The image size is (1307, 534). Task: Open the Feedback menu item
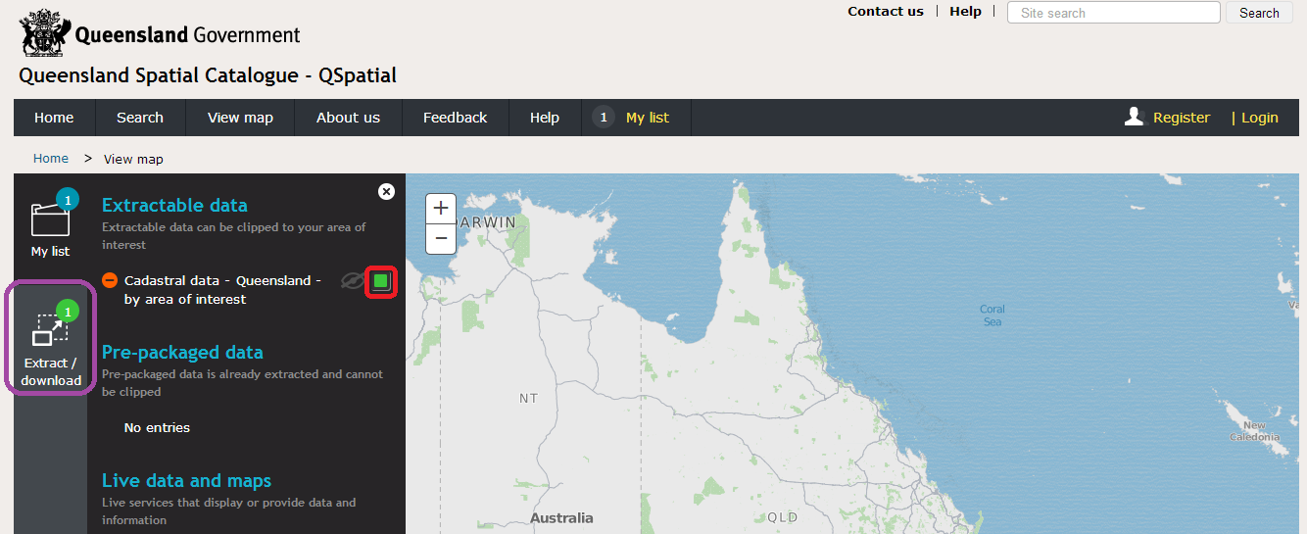pyautogui.click(x=455, y=118)
